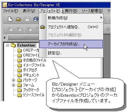127x112 pixels.
Task: Click the Open folder toolbar icon
Action: (19, 19)
